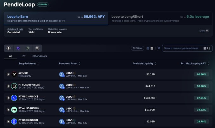Screen dimensions: 215x128
Task: Click the underlined Collateral & debt label
Action: point(15,29)
